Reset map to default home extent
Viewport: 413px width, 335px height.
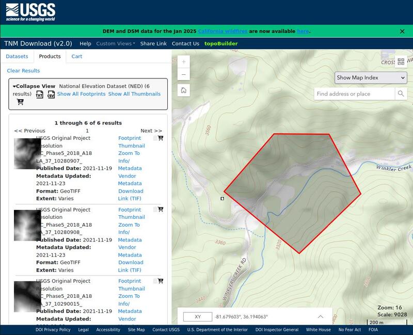[184, 90]
